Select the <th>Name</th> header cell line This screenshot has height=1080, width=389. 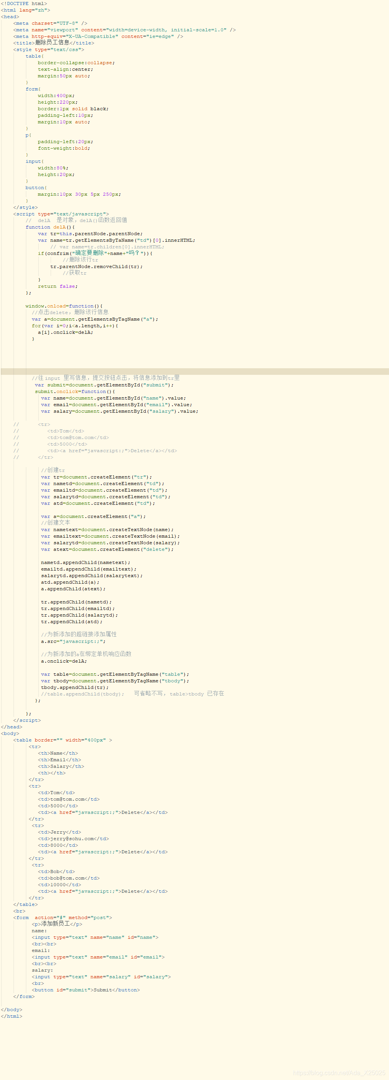pyautogui.click(x=58, y=754)
